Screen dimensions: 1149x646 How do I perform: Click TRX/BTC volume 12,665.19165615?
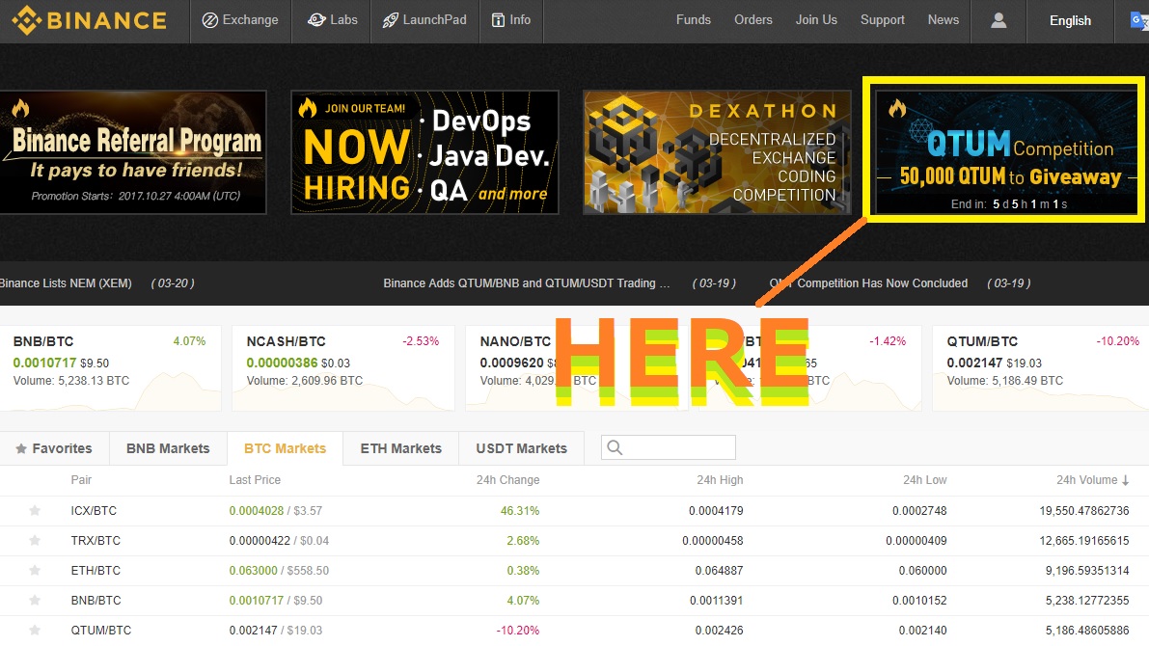[x=1083, y=541]
